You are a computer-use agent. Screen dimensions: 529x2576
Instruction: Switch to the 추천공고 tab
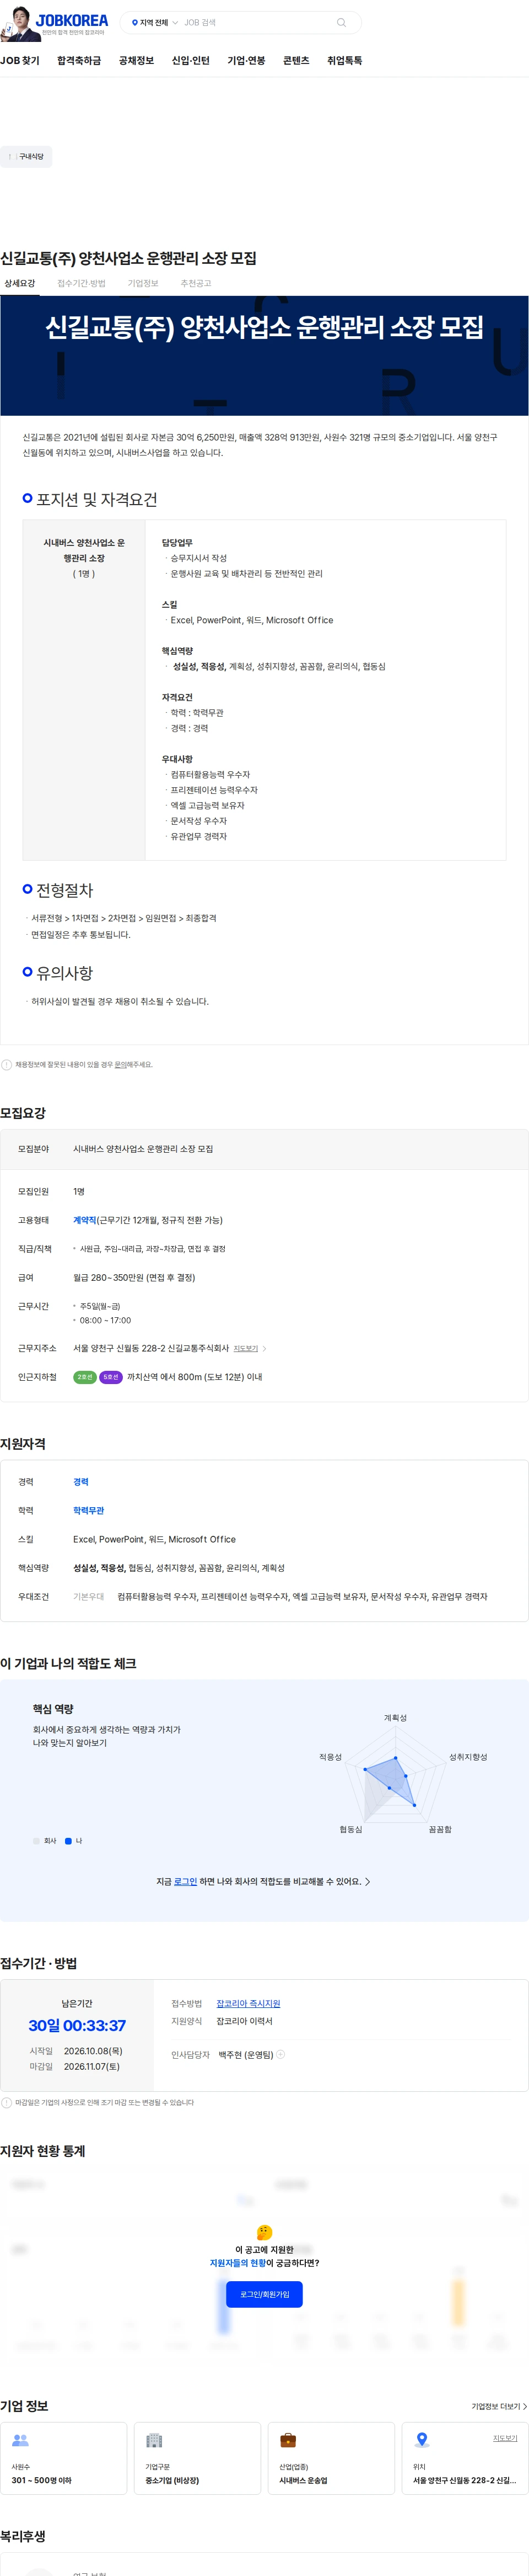pyautogui.click(x=196, y=283)
